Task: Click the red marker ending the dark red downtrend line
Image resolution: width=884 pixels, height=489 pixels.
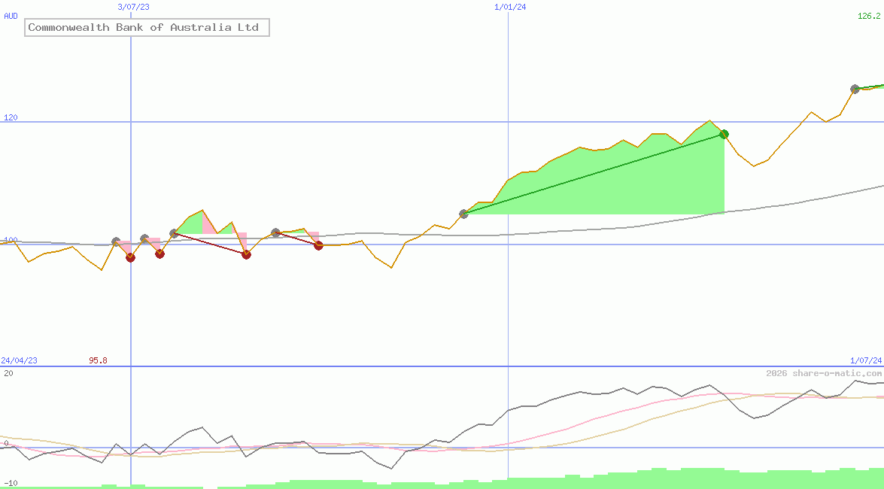Action: (246, 255)
